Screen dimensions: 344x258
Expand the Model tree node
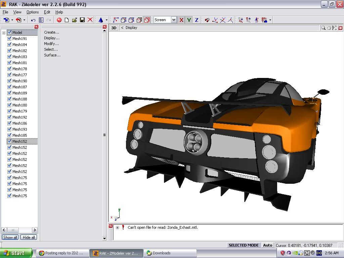[x=4, y=33]
